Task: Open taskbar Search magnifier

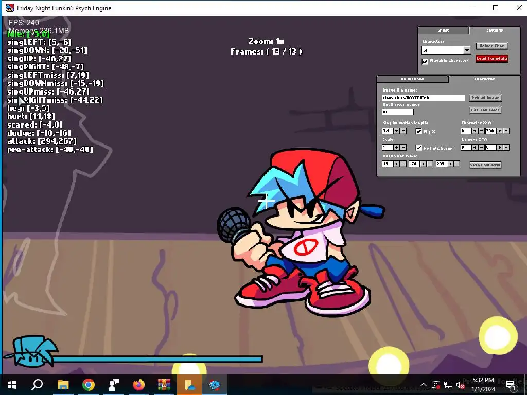Action: [37, 385]
